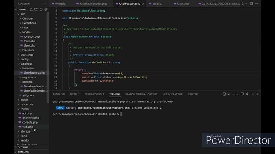Open run options dropdown beside play icon
The width and height of the screenshot is (275, 154).
coord(246,4)
